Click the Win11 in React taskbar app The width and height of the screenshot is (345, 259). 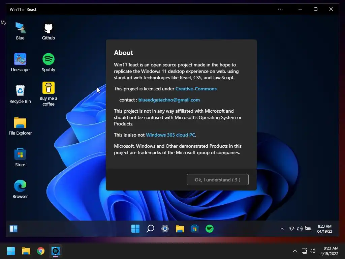56,251
